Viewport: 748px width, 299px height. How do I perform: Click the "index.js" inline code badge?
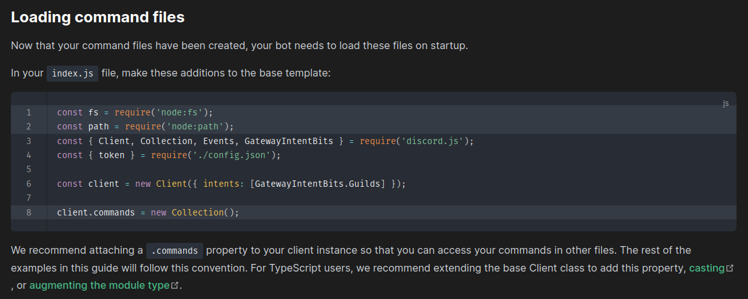coord(73,74)
